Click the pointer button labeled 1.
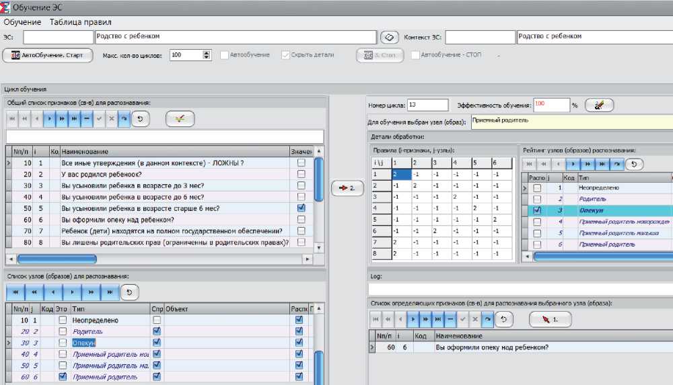 tap(550, 318)
